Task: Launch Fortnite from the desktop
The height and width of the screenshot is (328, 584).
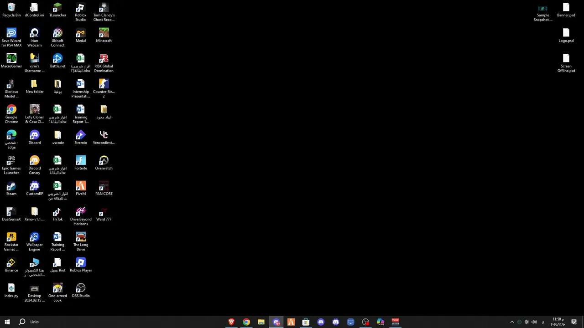Action: [x=81, y=164]
